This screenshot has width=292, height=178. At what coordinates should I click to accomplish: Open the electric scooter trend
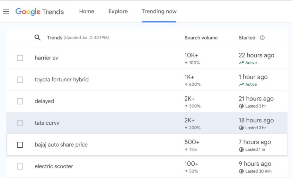[54, 166]
